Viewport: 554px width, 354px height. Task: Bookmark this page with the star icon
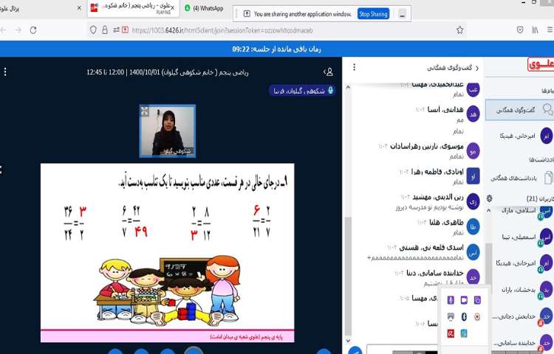click(x=459, y=30)
